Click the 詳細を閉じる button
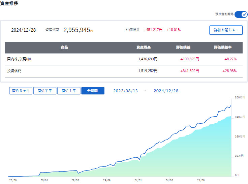The height and width of the screenshot is (184, 248). click(x=226, y=30)
